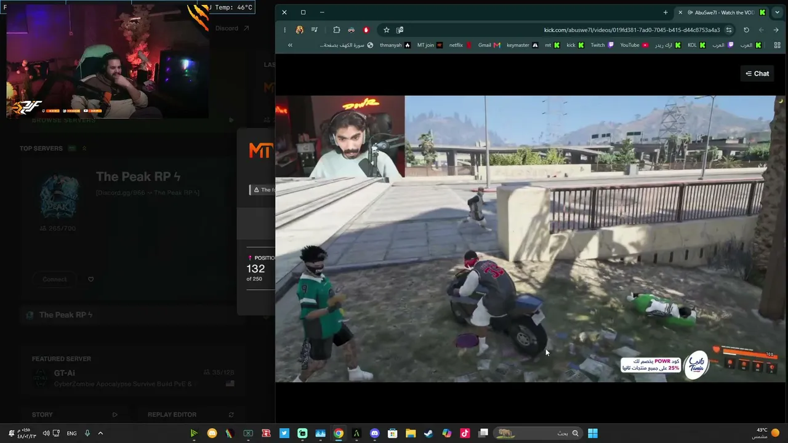The width and height of the screenshot is (788, 443).
Task: Reload the Kick page
Action: coord(746,30)
